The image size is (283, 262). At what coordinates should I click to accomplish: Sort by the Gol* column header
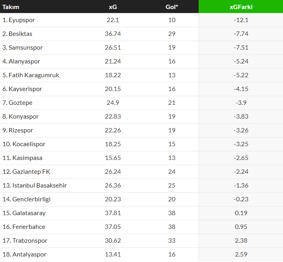[x=171, y=7]
